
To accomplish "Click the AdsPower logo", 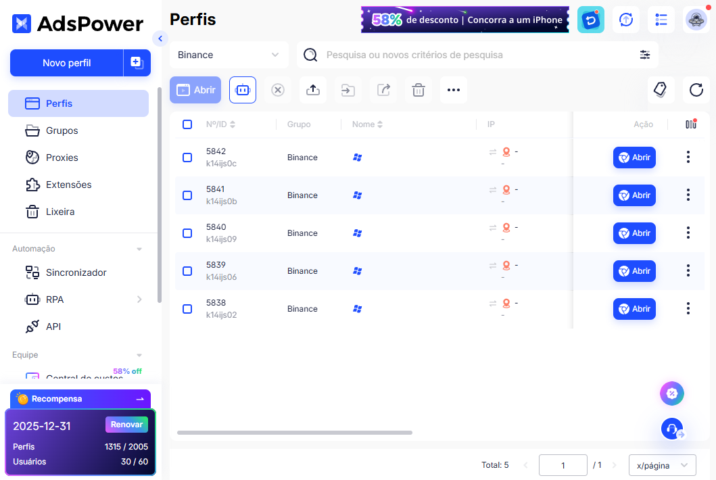I will tap(78, 24).
